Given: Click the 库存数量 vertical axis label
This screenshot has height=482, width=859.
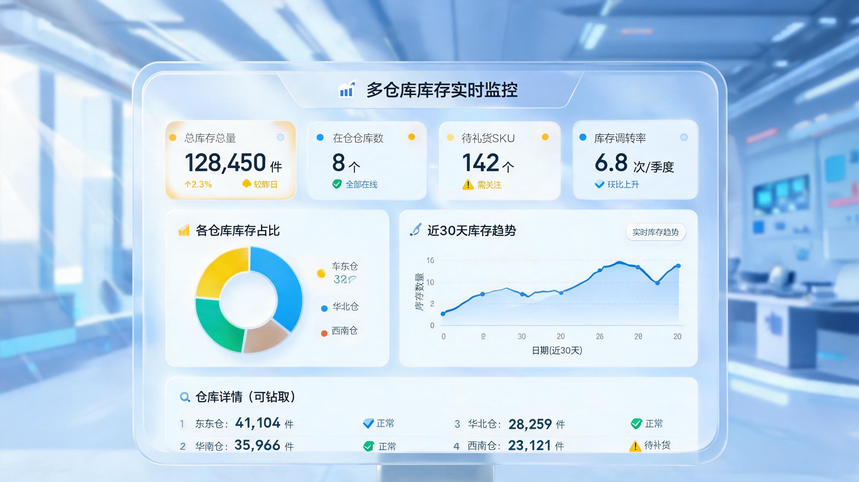Looking at the screenshot, I should point(419,292).
